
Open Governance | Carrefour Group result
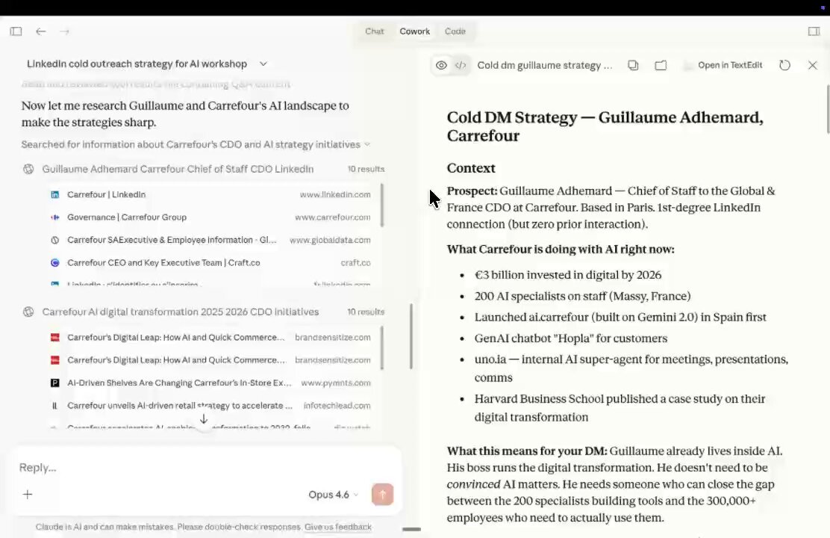point(210,217)
